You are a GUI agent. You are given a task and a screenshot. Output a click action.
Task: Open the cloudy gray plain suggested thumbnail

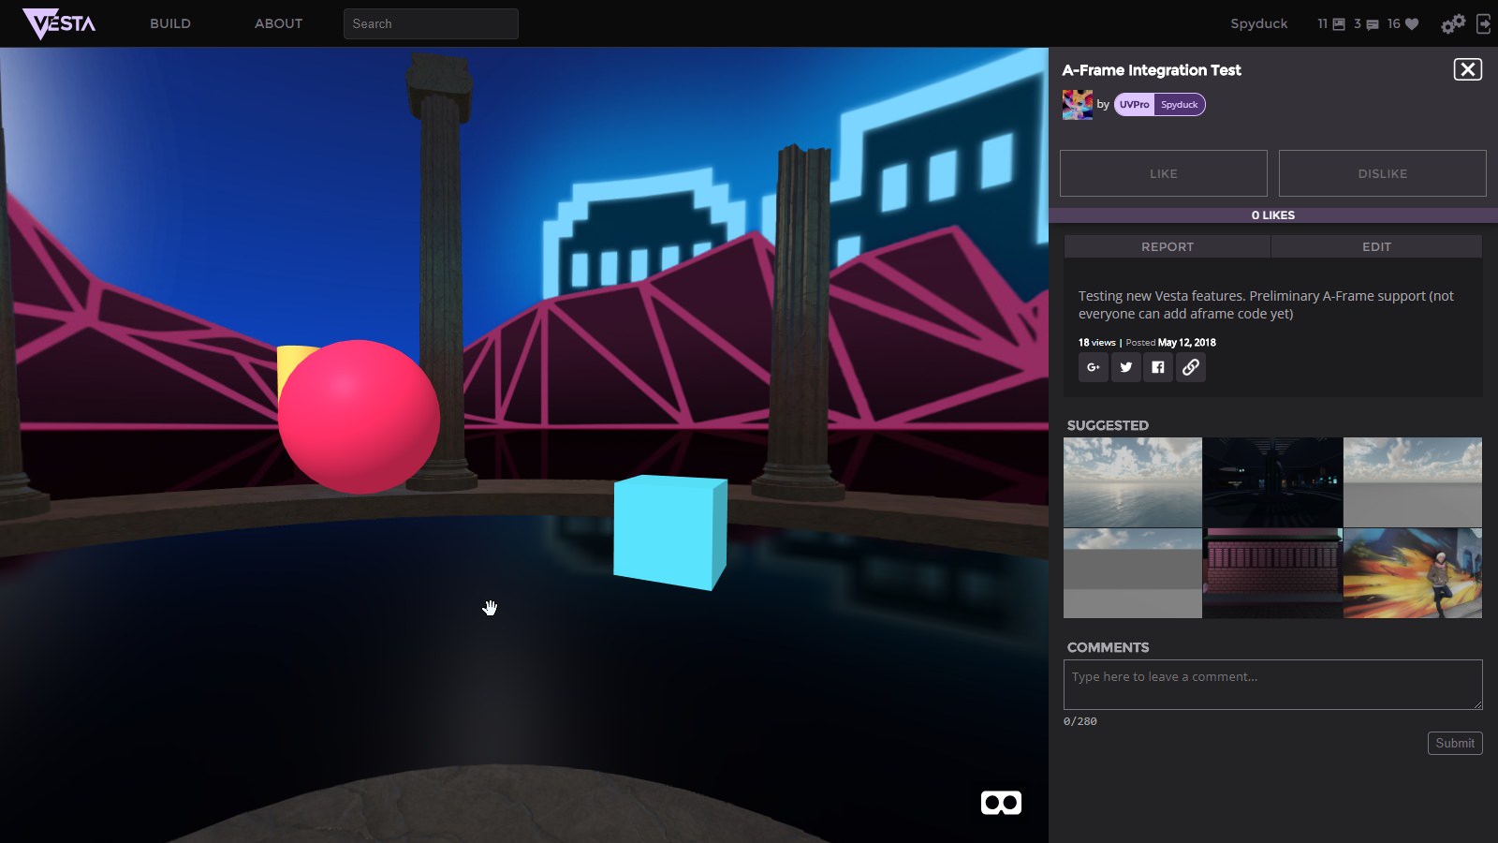coord(1413,482)
